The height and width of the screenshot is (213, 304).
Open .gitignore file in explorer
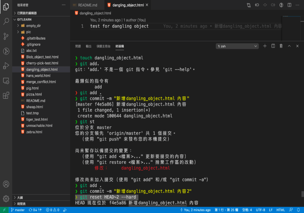tap(41, 44)
